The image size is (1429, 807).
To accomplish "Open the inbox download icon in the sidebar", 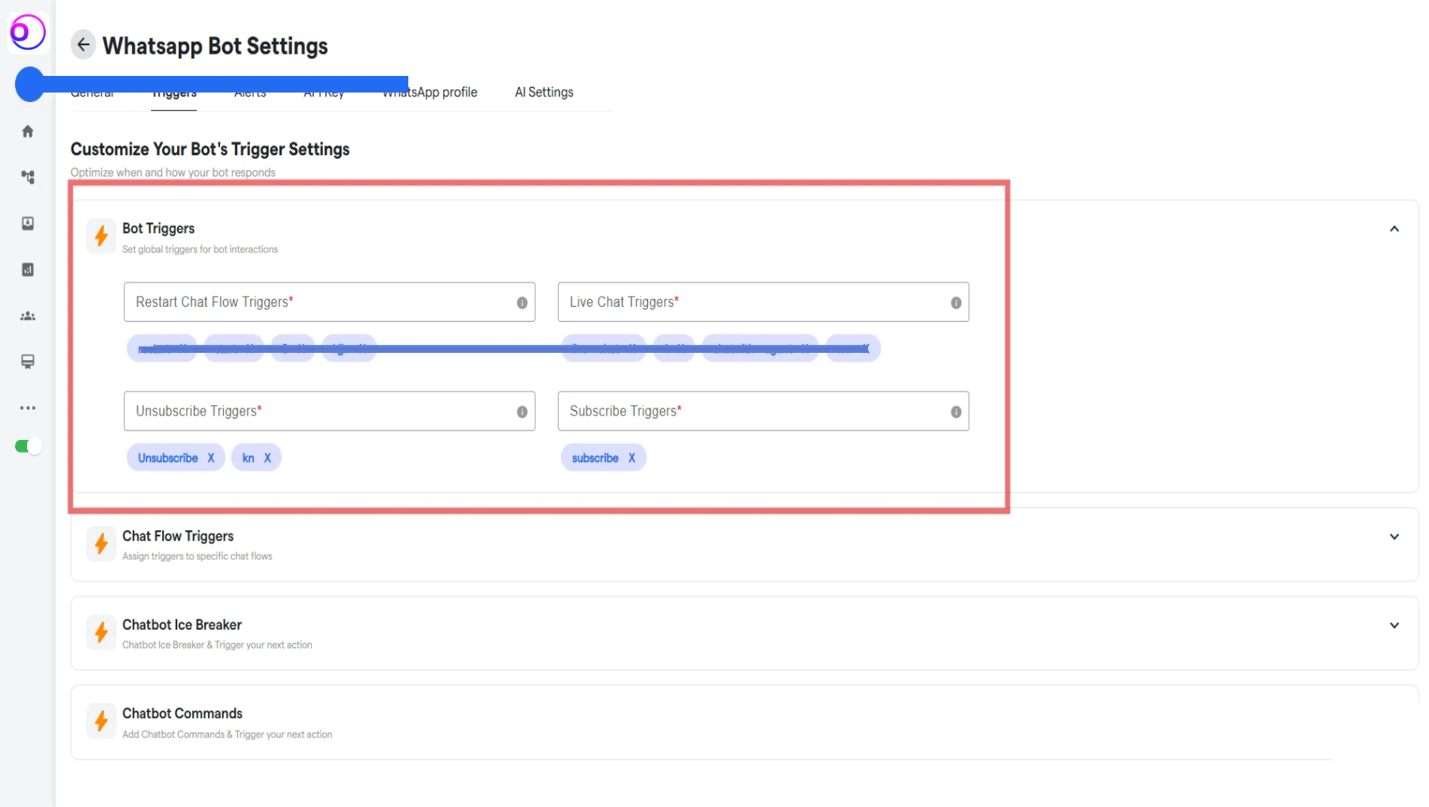I will (x=28, y=223).
